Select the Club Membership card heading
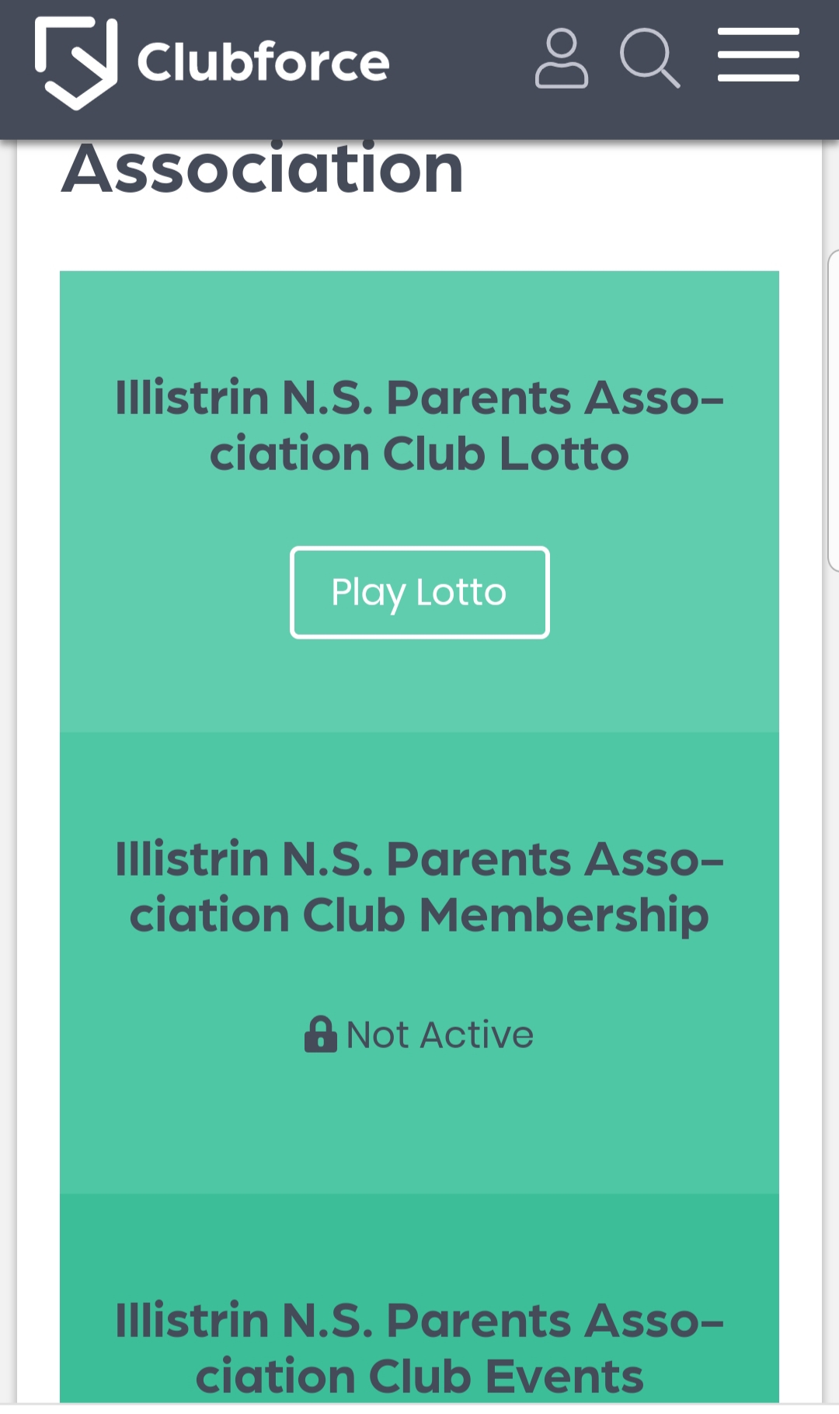 point(419,886)
